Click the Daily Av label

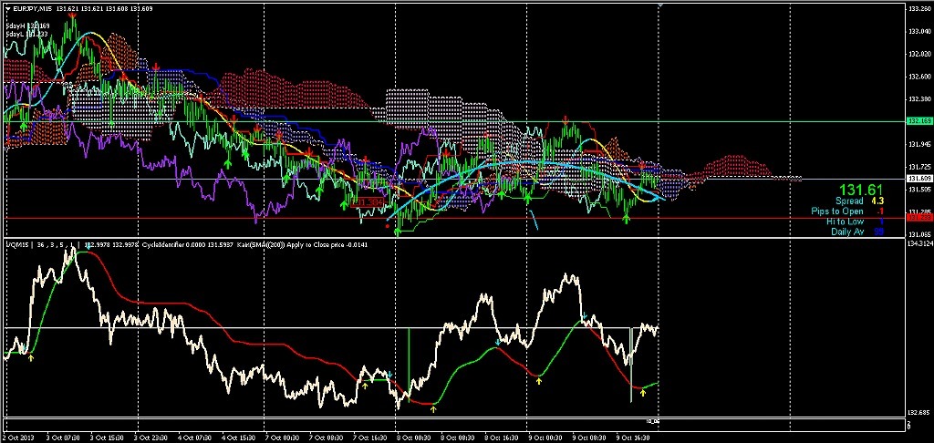pyautogui.click(x=847, y=231)
